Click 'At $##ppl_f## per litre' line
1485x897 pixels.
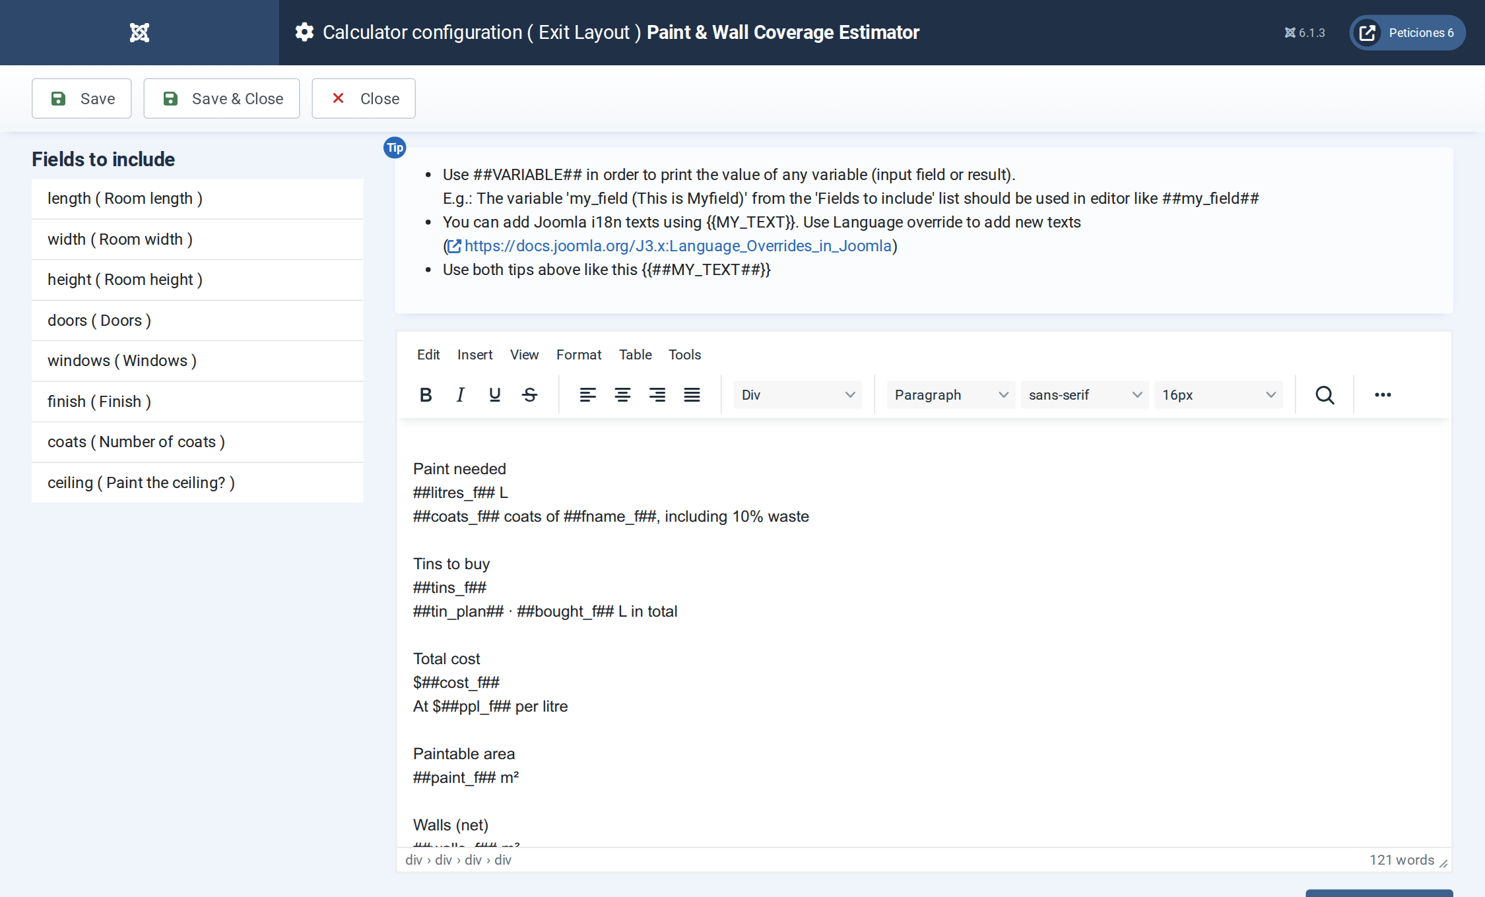click(490, 706)
